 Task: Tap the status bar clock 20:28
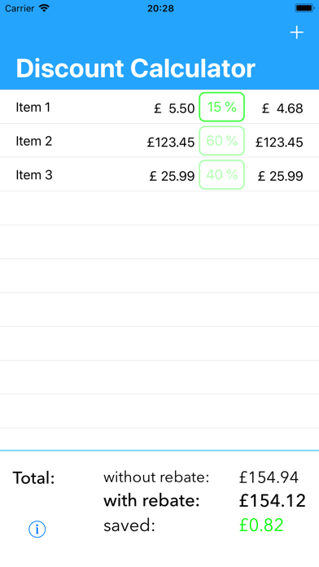coord(160,8)
